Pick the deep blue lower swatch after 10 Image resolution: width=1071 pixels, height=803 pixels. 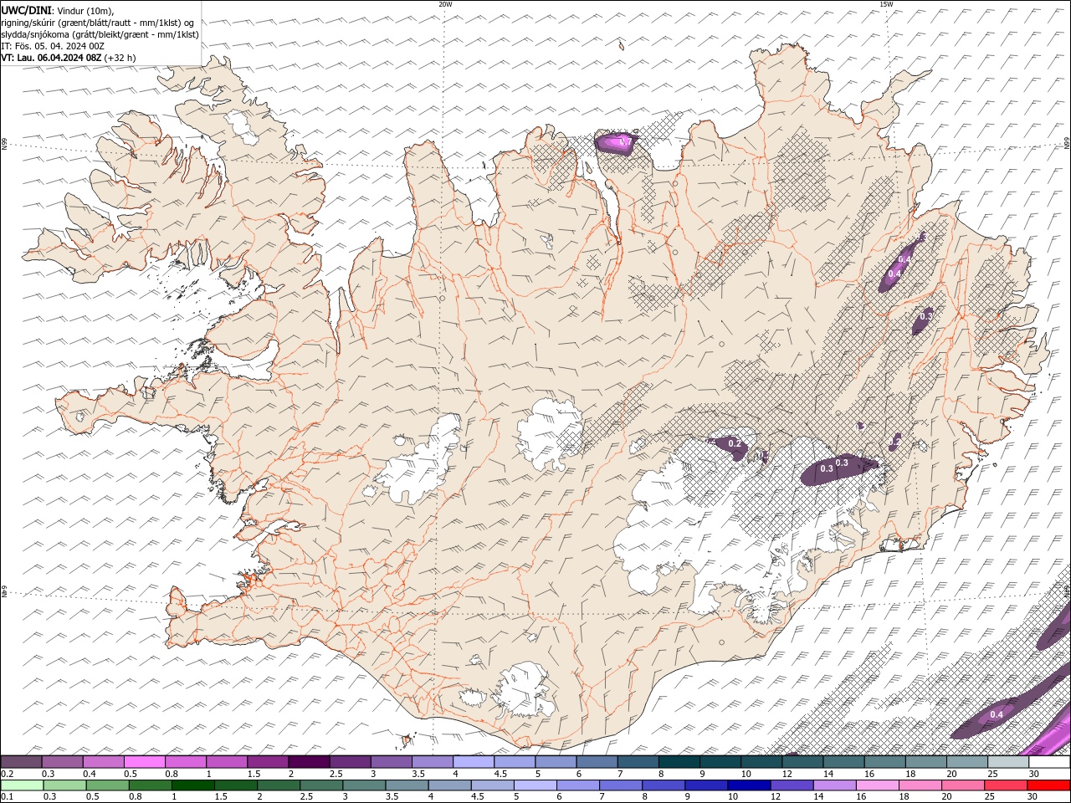tap(749, 785)
